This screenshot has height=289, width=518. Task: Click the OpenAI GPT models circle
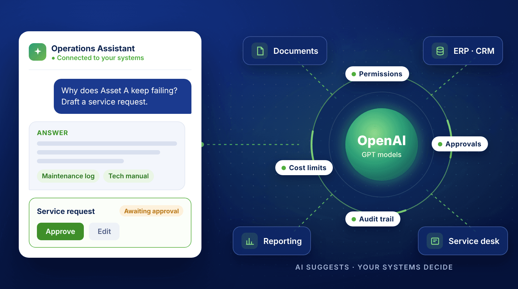[382, 144]
